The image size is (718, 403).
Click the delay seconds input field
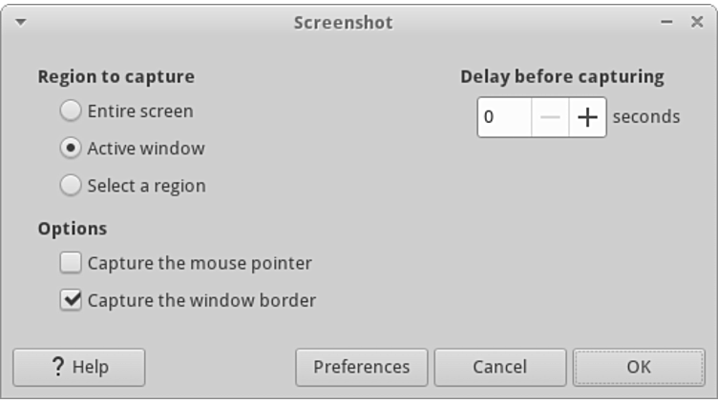(x=503, y=117)
